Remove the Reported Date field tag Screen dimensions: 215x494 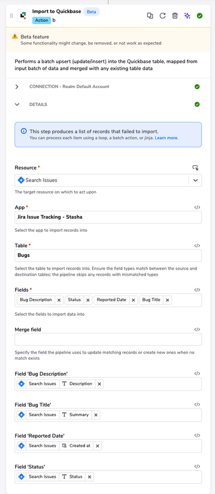coord(133,300)
